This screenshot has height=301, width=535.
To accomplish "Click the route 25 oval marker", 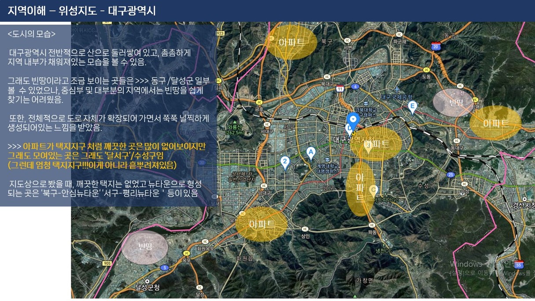I will point(450,175).
